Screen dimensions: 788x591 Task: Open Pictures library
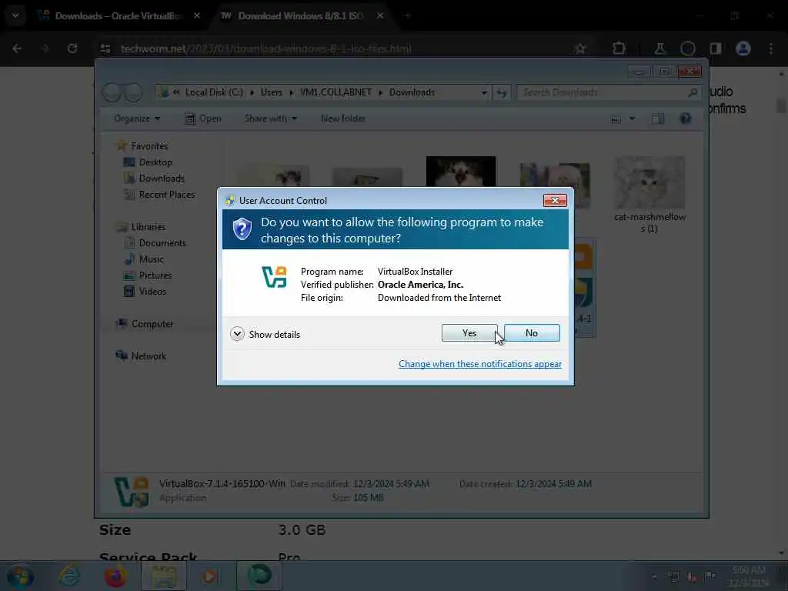pyautogui.click(x=155, y=275)
